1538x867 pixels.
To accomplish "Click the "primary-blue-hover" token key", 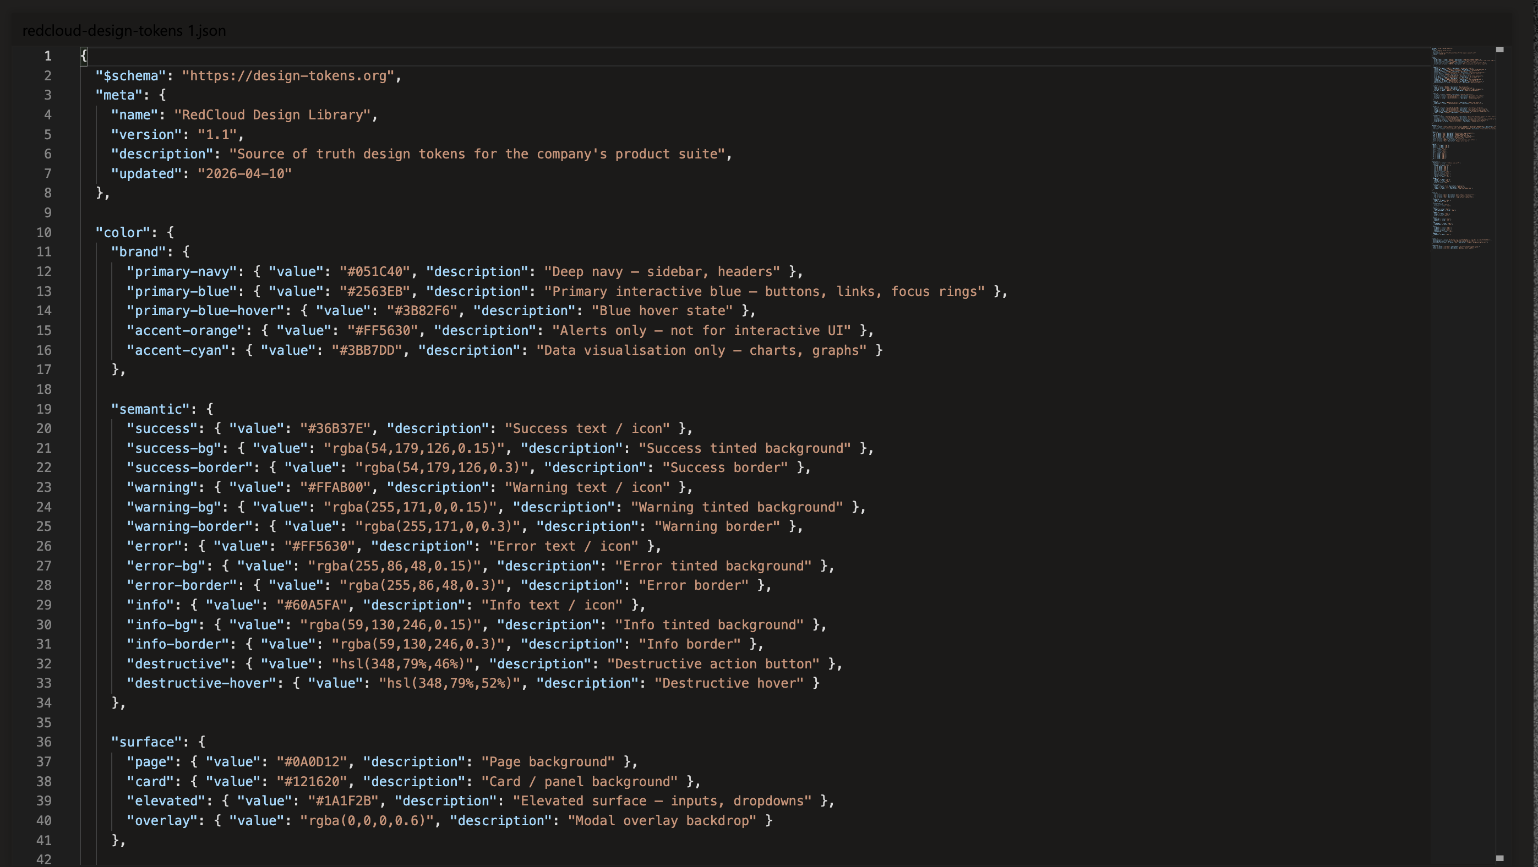I will click(x=205, y=311).
